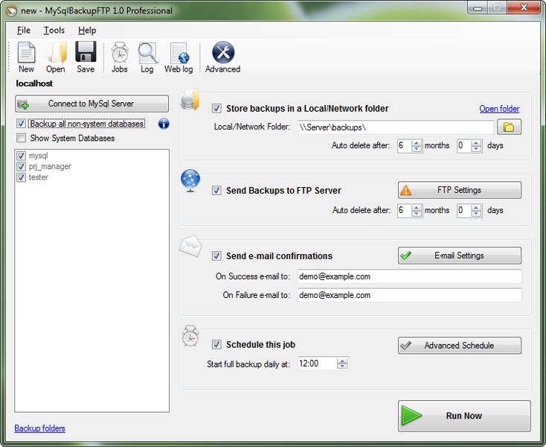546x447 pixels.
Task: Adjust FTP auto delete months spinner
Action: tap(417, 210)
